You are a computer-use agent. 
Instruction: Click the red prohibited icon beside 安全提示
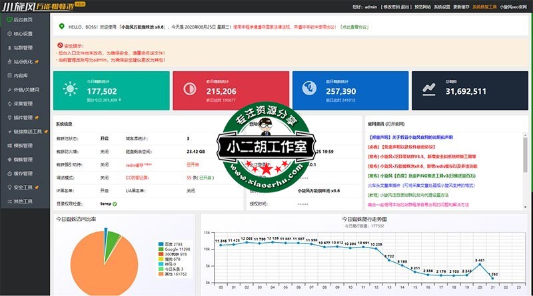coord(60,45)
